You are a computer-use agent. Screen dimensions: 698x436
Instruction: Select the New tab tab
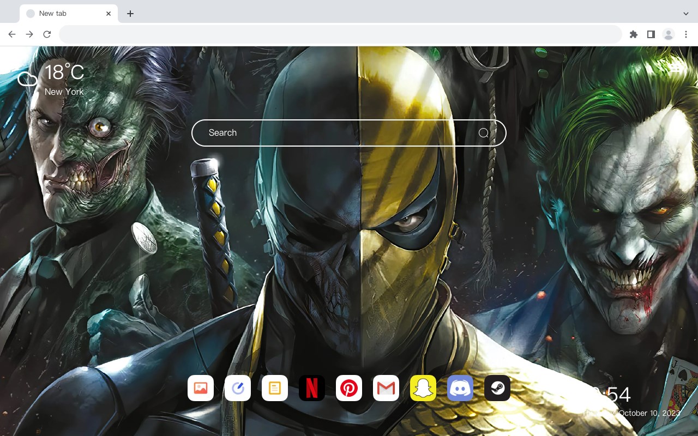pyautogui.click(x=68, y=14)
